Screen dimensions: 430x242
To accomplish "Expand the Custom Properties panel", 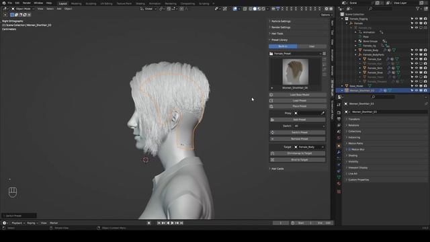I will click(358, 179).
